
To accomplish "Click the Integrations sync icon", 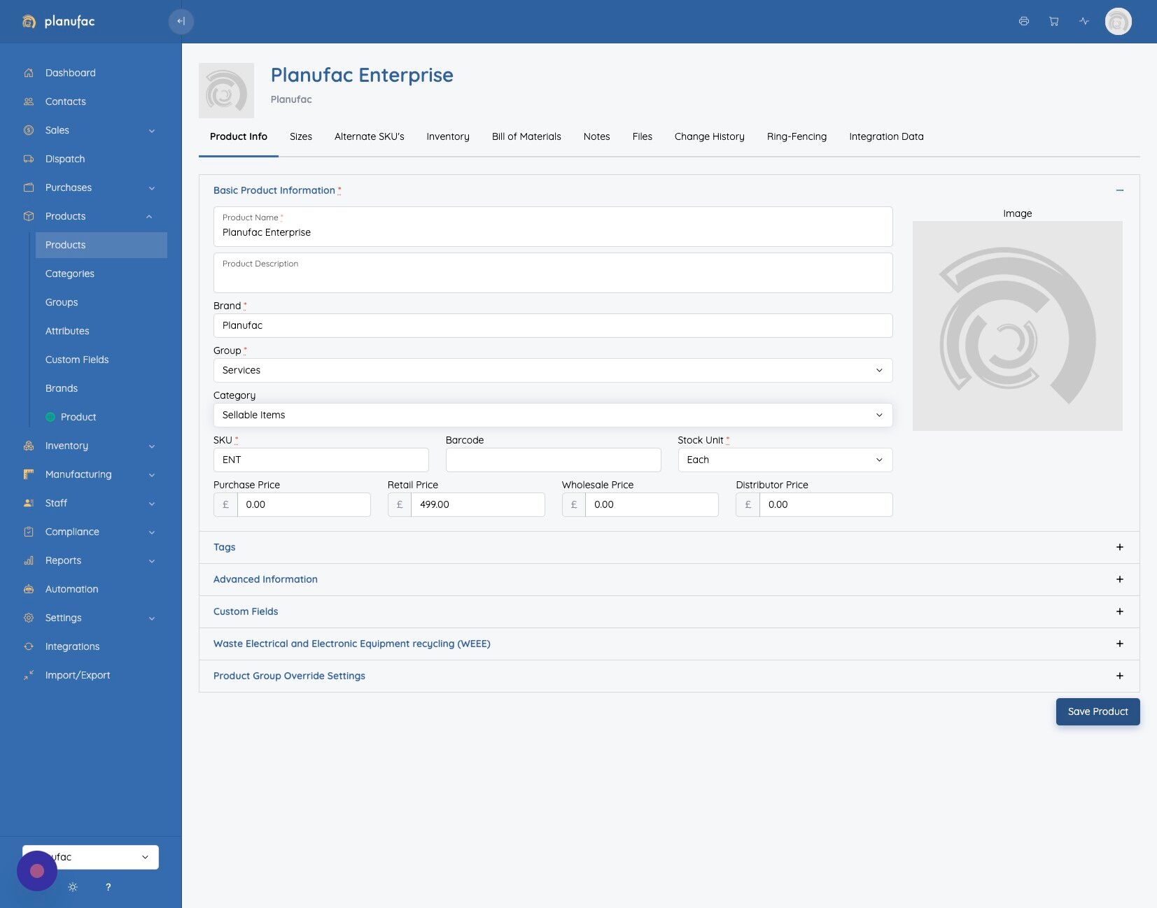I will point(29,646).
